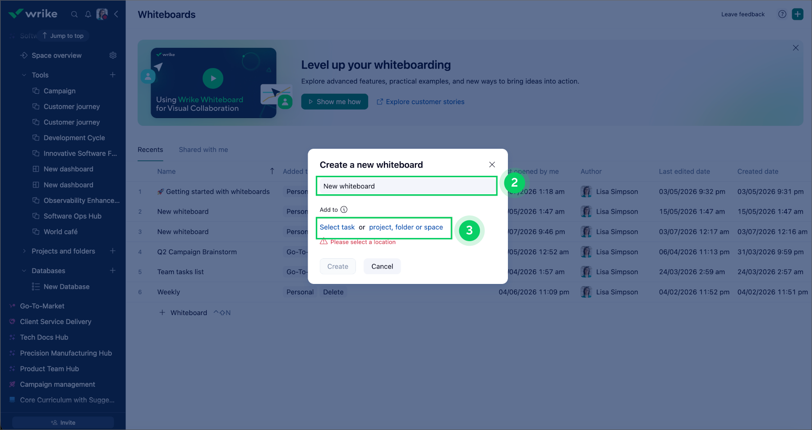Close the Create a new whiteboard dialog
812x430 pixels.
pyautogui.click(x=492, y=165)
